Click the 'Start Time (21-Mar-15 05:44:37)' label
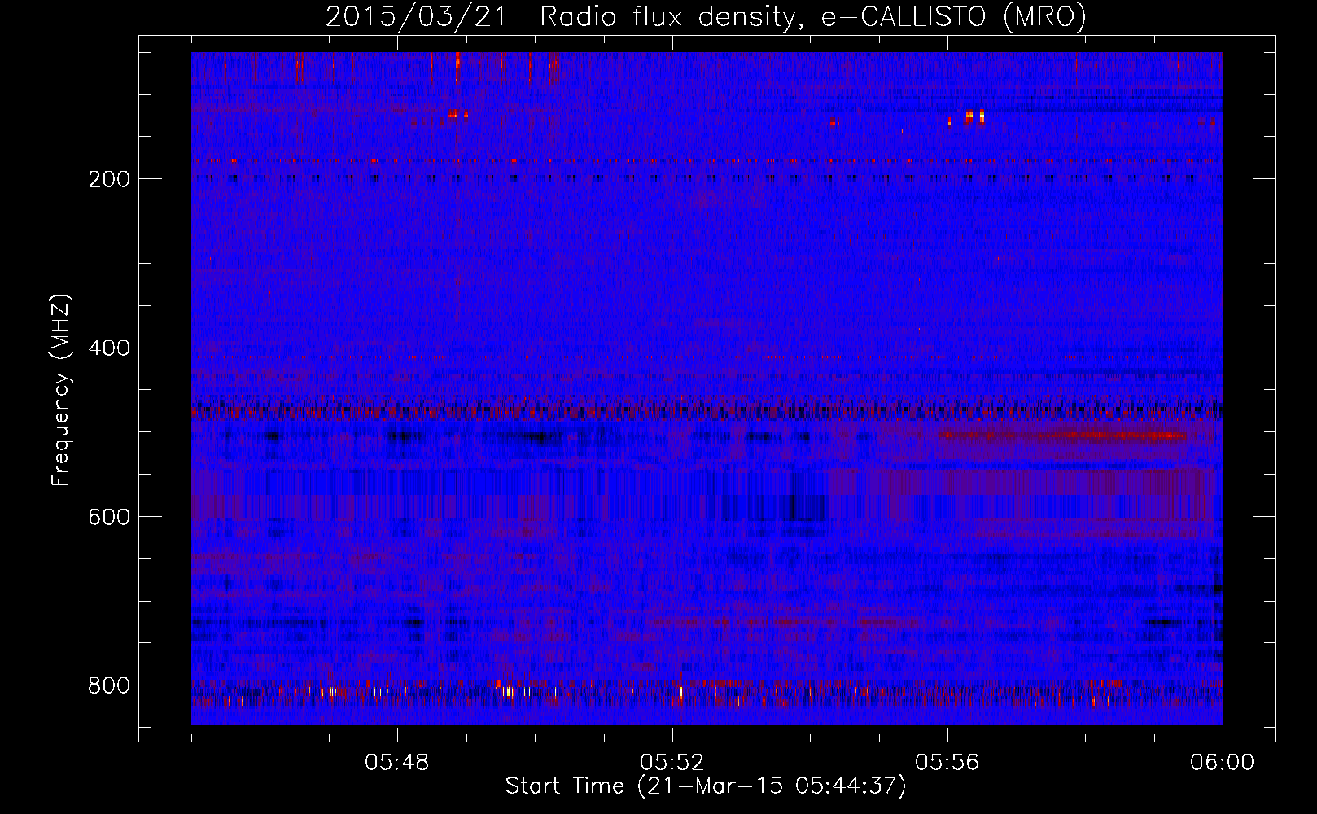Screen dimensions: 1317x814 tap(706, 786)
